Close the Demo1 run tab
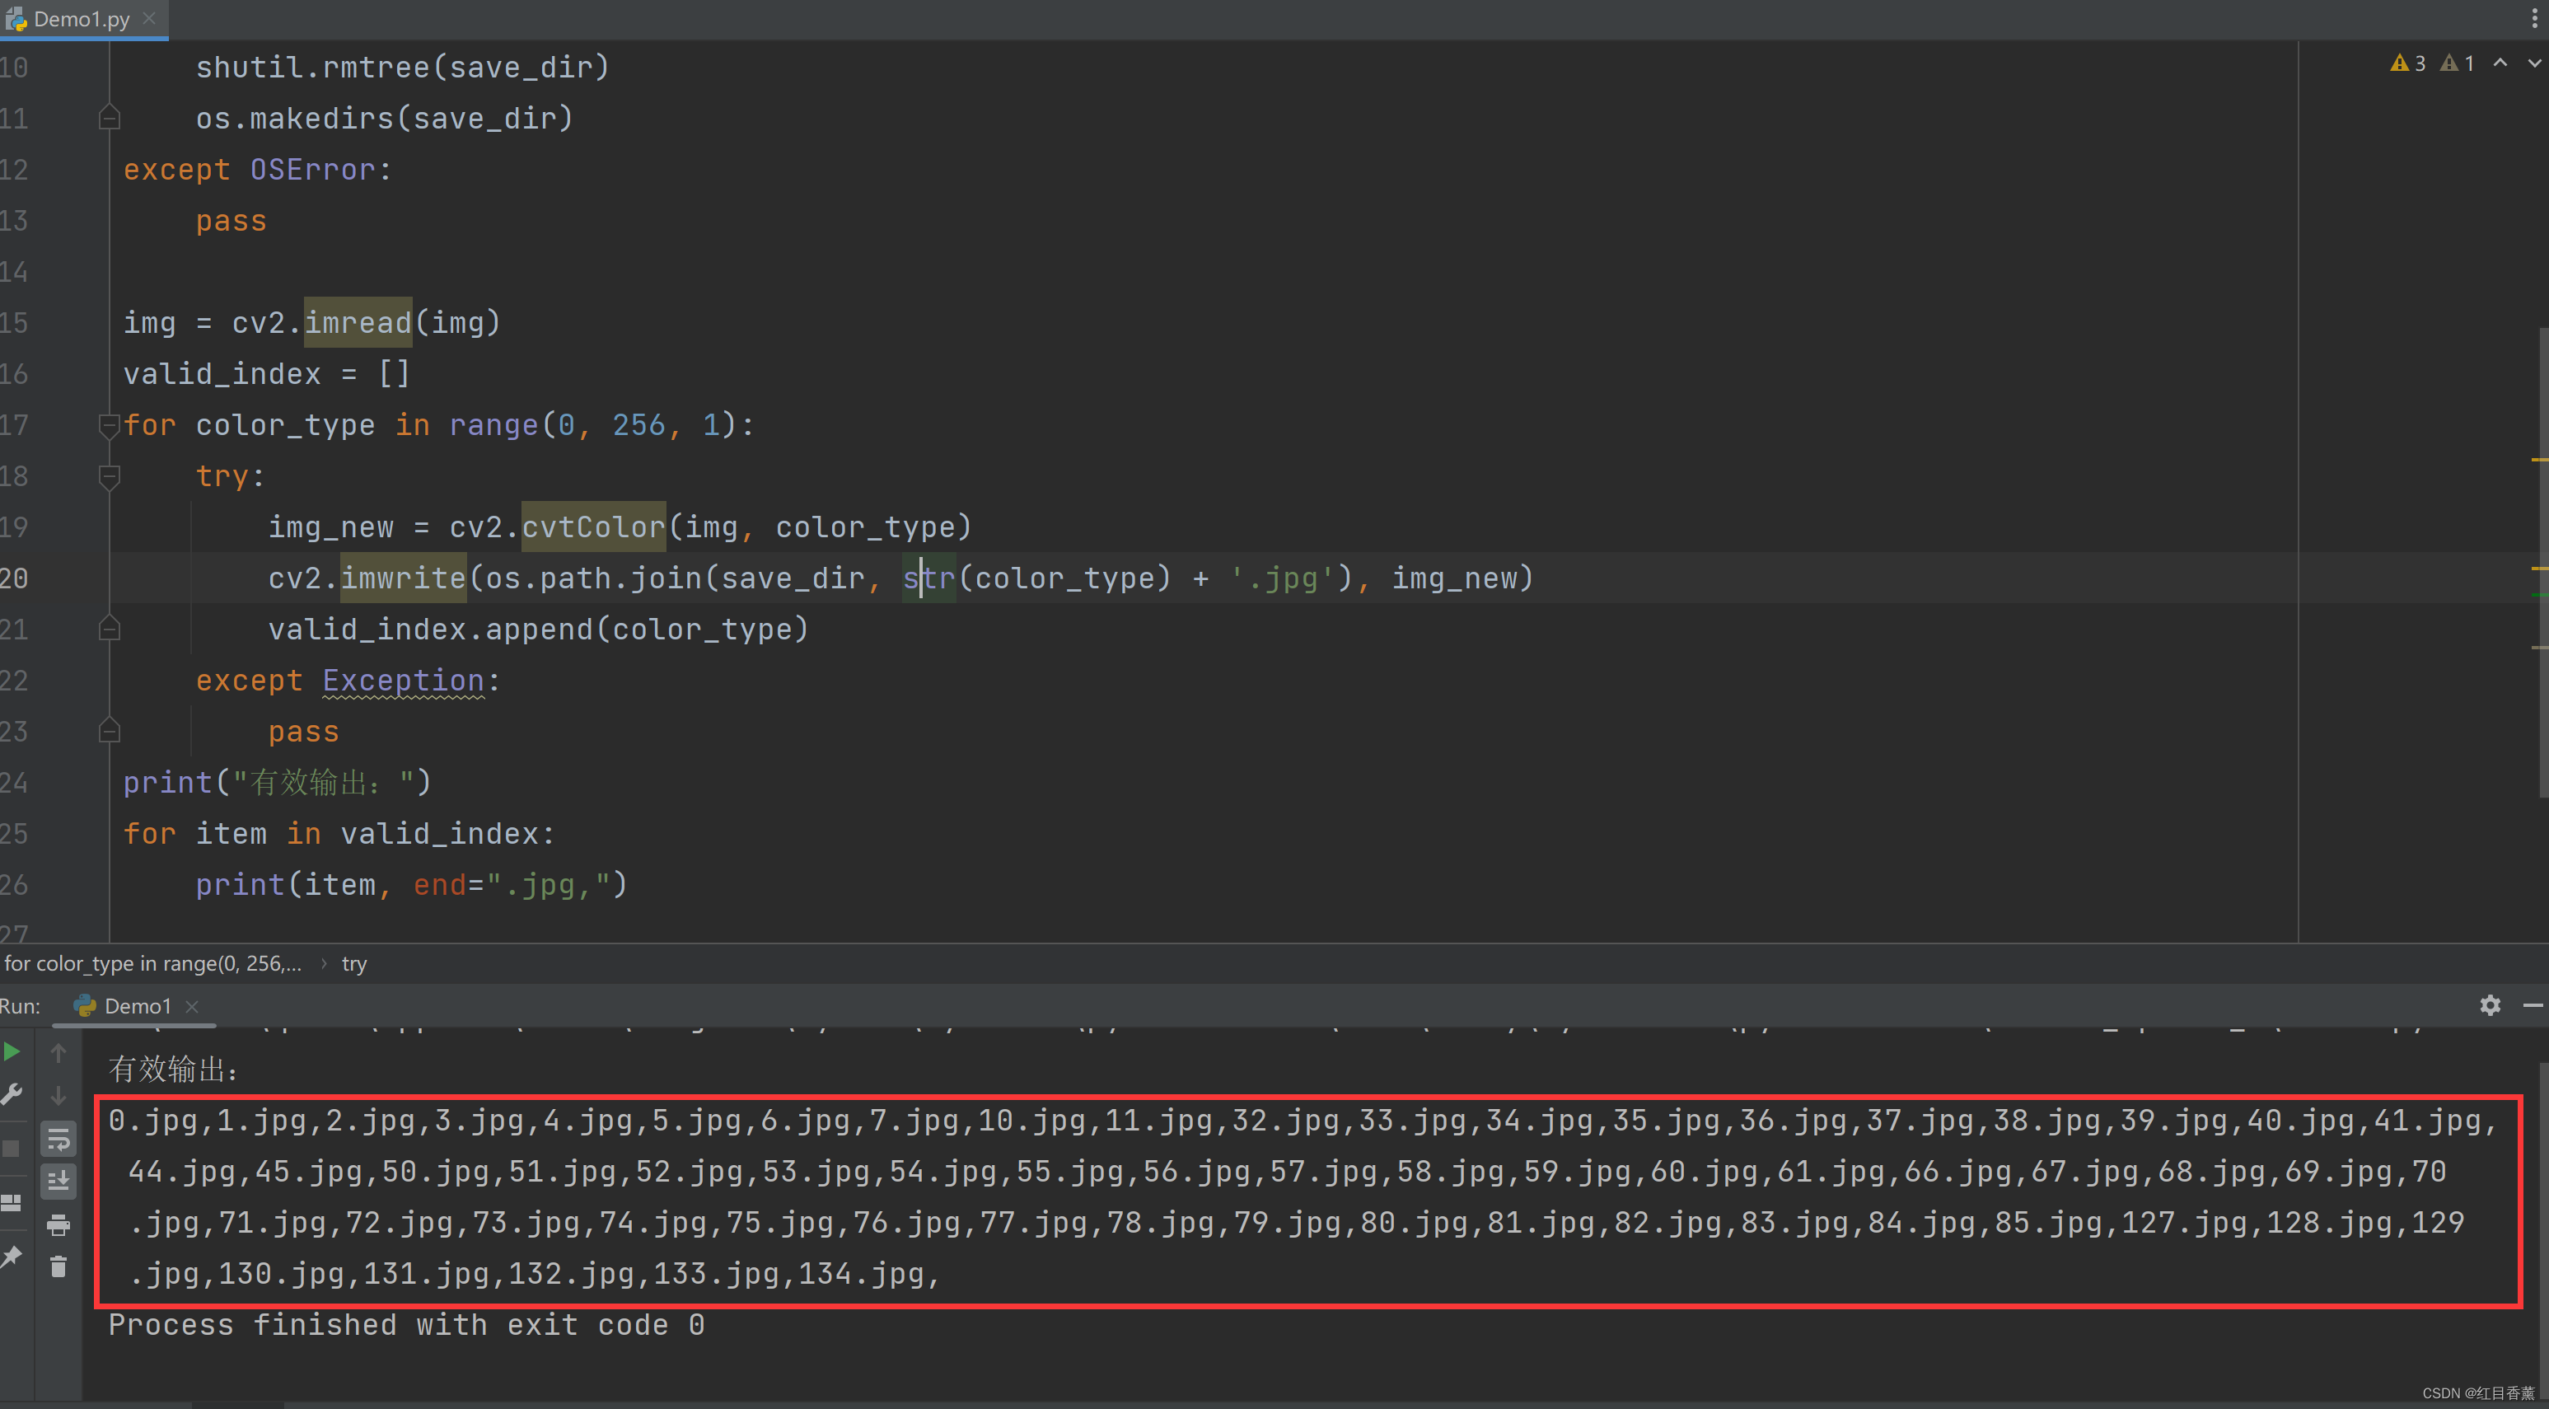The width and height of the screenshot is (2549, 1409). tap(192, 1006)
